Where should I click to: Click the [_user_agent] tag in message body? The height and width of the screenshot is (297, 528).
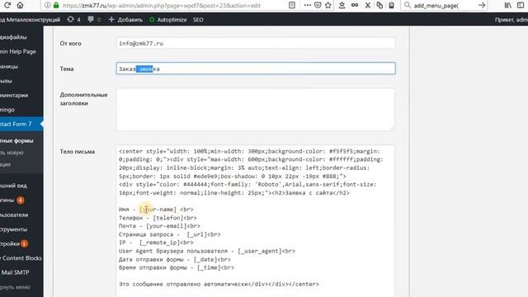[260, 251]
